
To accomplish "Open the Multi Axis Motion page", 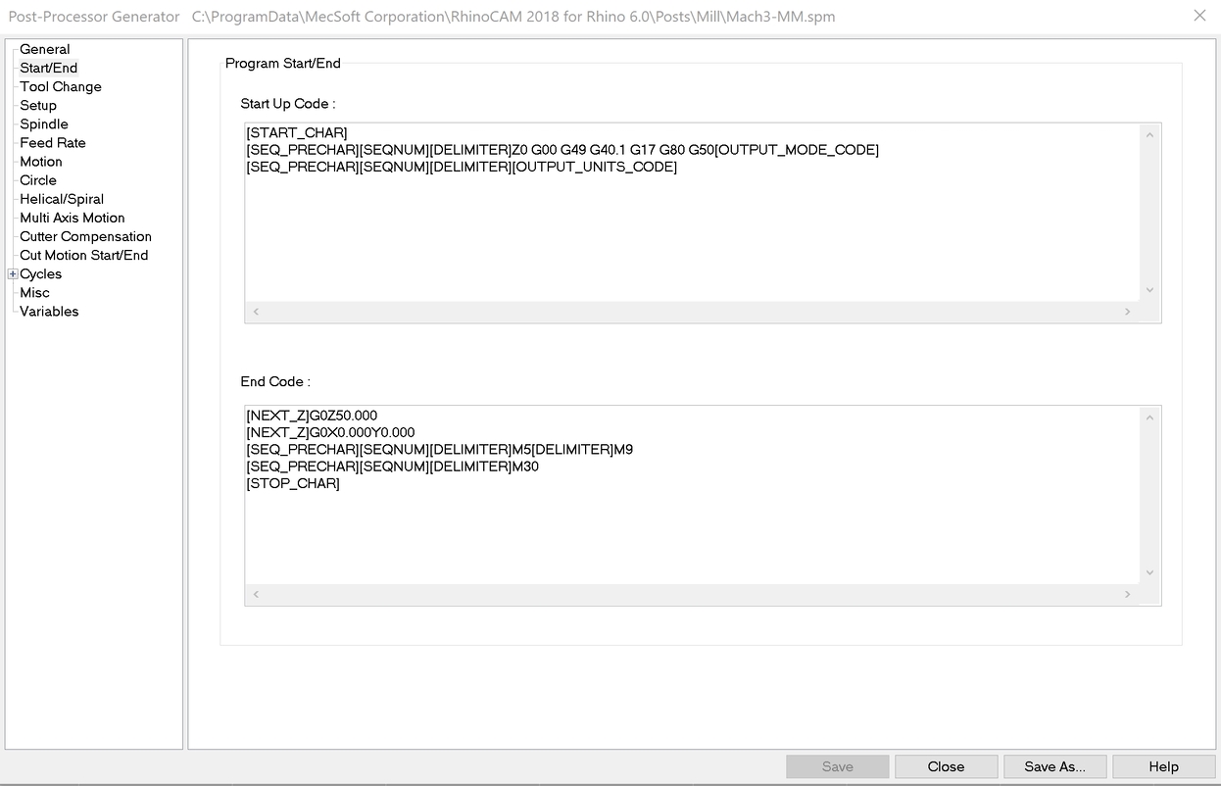I will click(x=72, y=217).
